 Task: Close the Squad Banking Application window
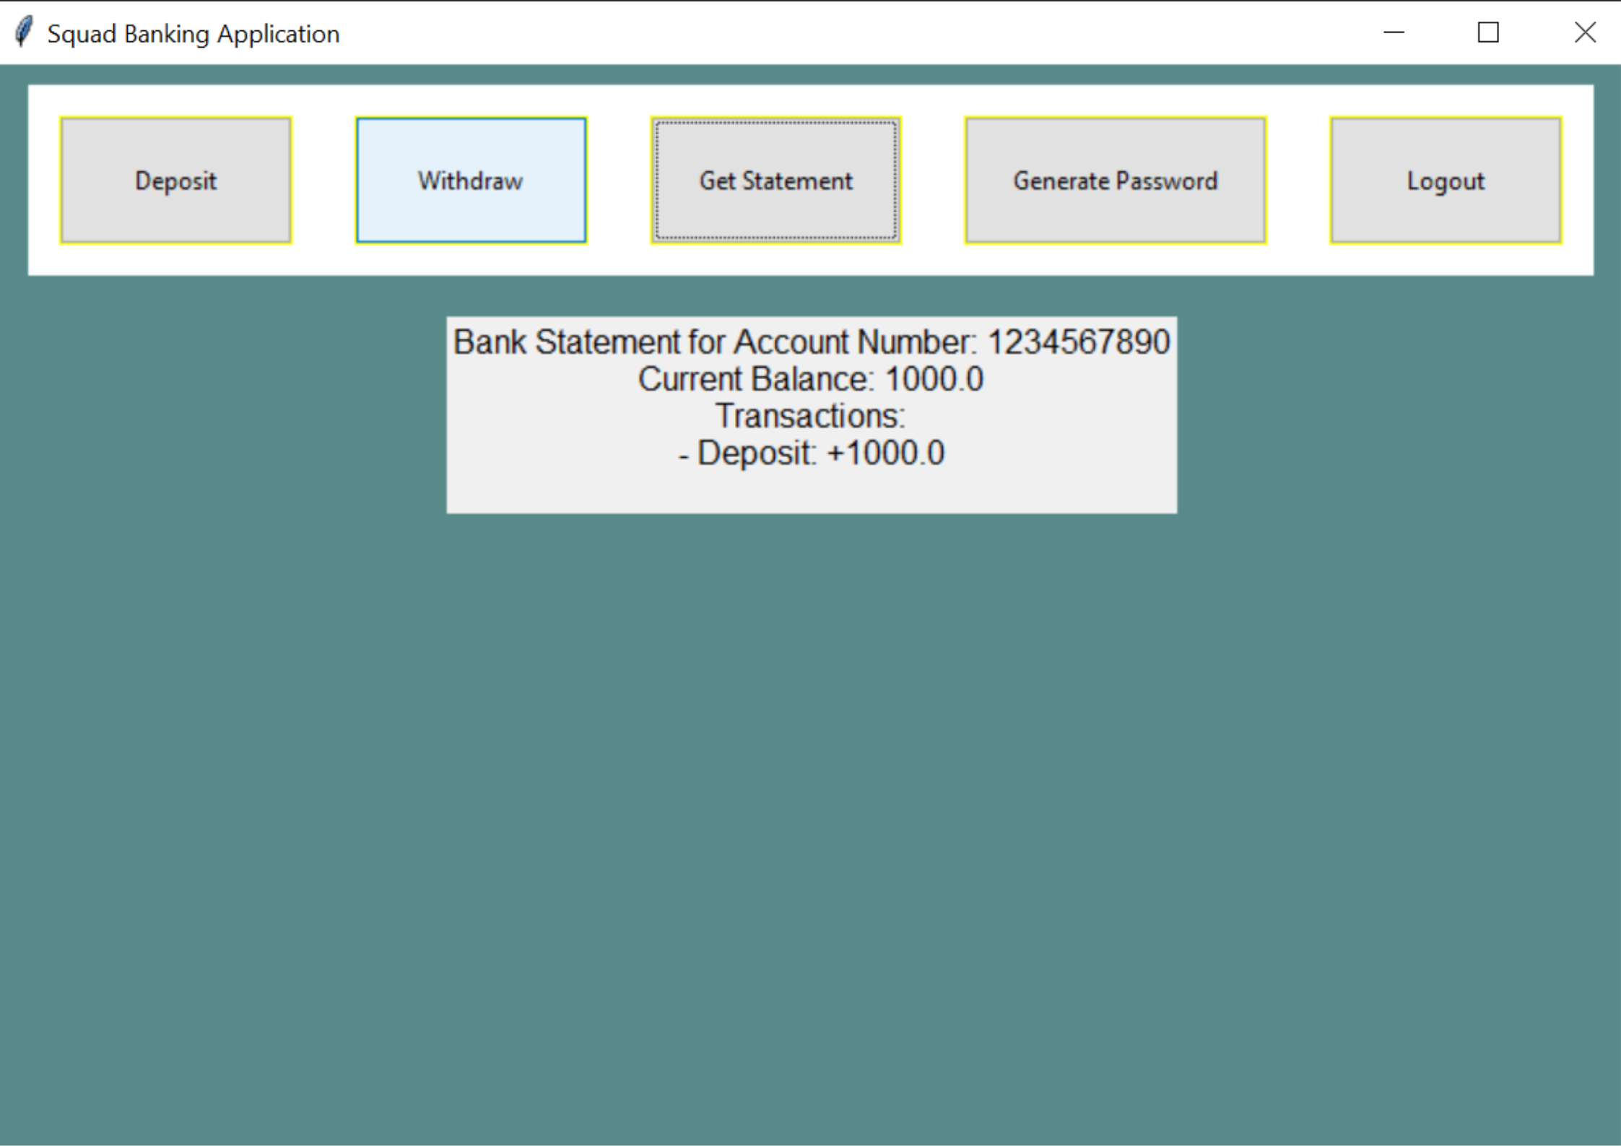1584,32
